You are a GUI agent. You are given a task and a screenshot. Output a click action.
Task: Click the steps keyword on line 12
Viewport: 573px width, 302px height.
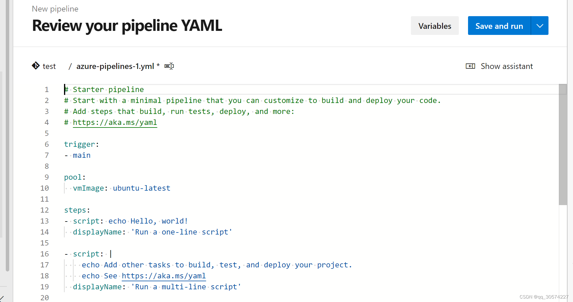pos(75,210)
